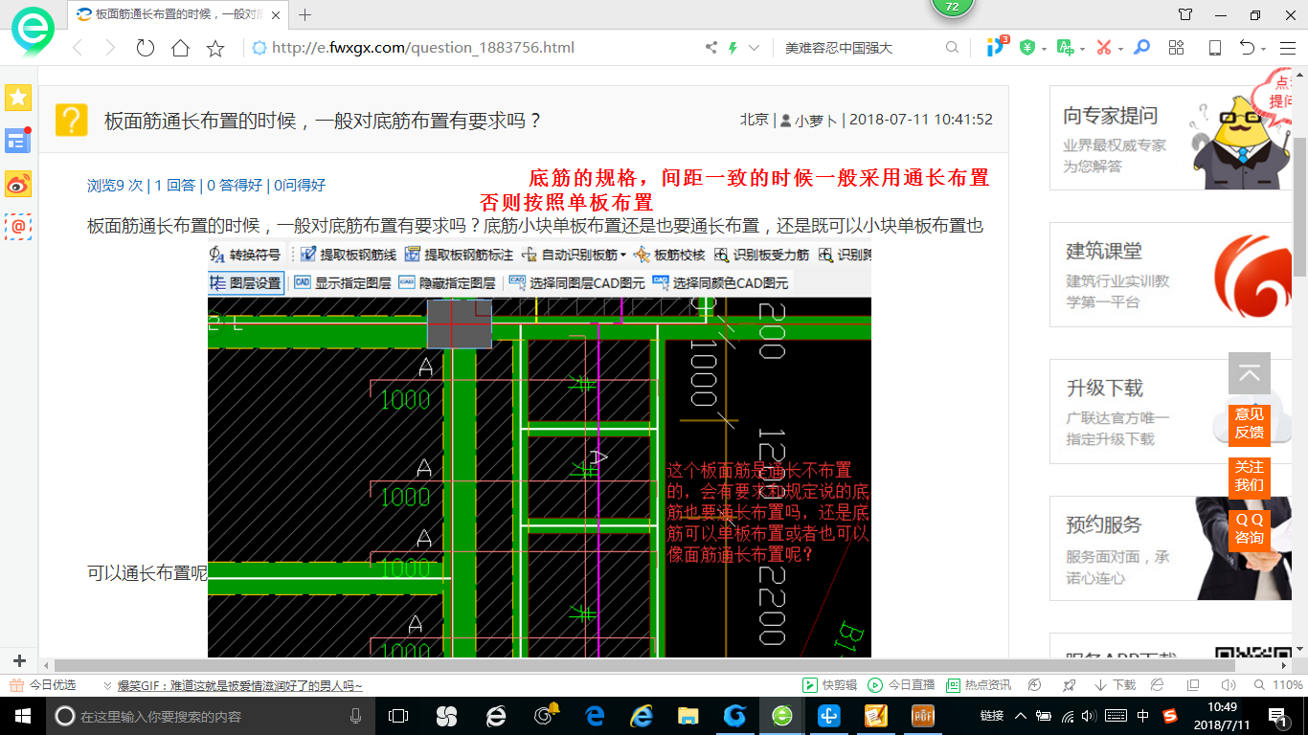
Task: Click the search magnifier icon
Action: (x=952, y=48)
